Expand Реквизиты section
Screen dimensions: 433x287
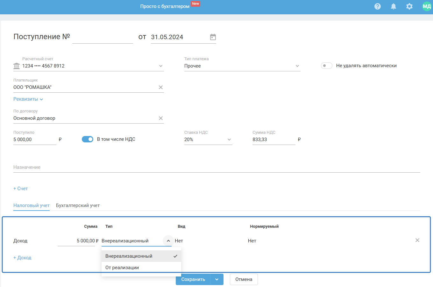pyautogui.click(x=28, y=99)
